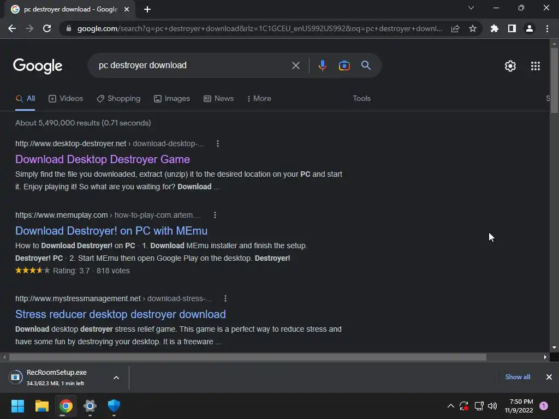
Task: Click the browser address bar URL
Action: (259, 28)
